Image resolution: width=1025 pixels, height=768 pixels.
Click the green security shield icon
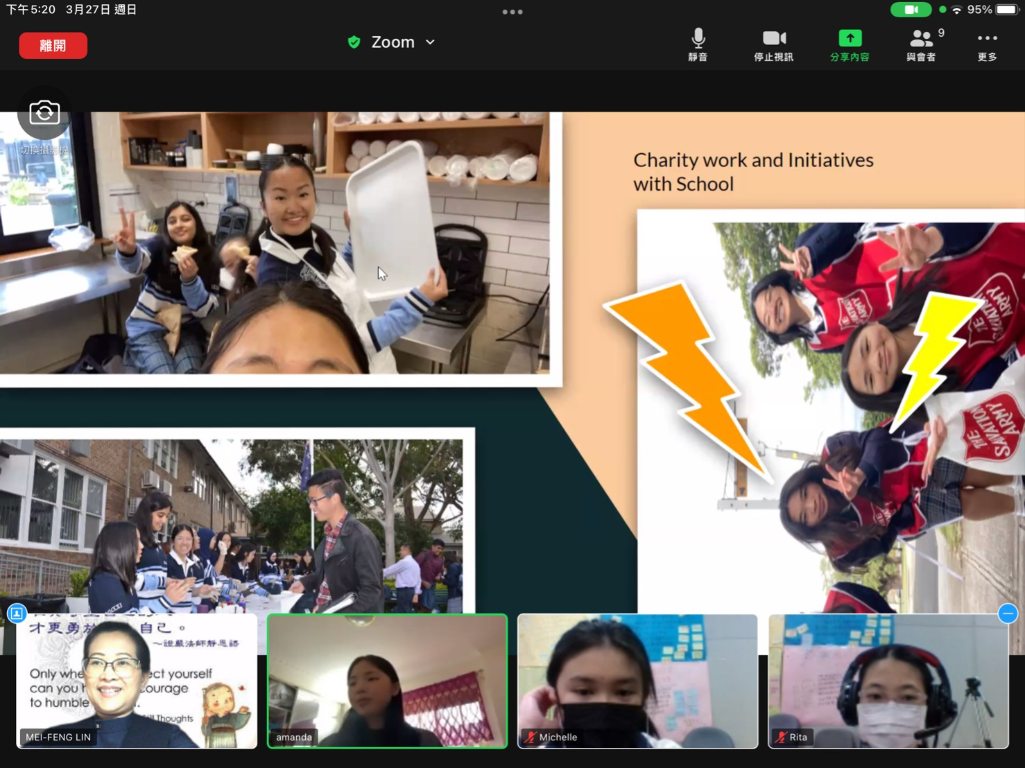(354, 42)
